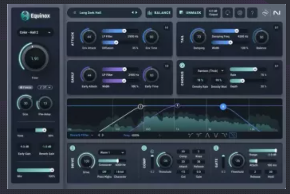Adjust the Tone slider
The width and height of the screenshot is (290, 194).
[x=35, y=130]
